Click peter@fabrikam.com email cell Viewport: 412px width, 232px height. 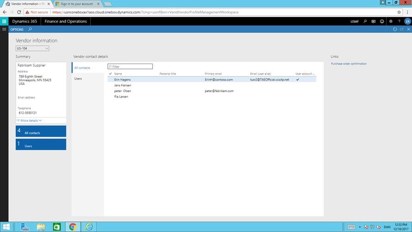[219, 91]
